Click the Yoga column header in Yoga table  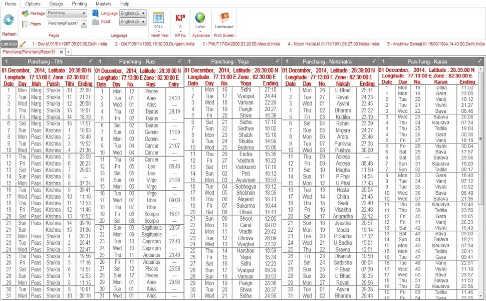(x=246, y=83)
